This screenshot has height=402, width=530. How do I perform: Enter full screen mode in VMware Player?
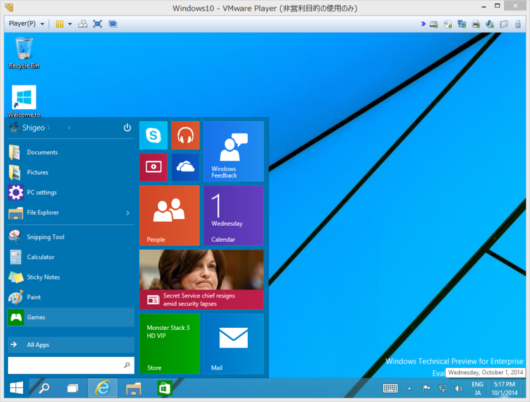pyautogui.click(x=97, y=24)
